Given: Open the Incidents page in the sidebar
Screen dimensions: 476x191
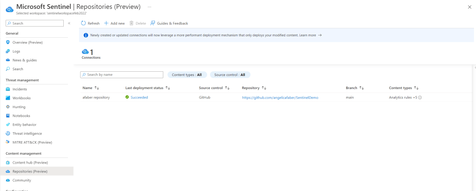Looking at the screenshot, I should pos(20,89).
